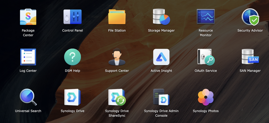This screenshot has height=123, width=269.
Task: Click the "DSM Help" text label
Action: 73,71
